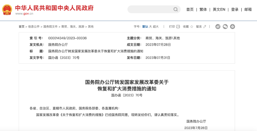Screen dimensions: 257x131
Task: Click the 主题分类 label
Action: 134,38
